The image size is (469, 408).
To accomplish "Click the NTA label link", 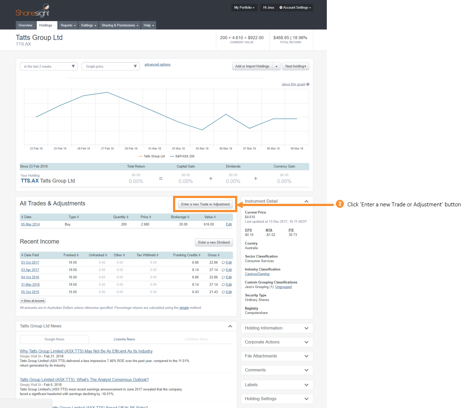I will click(269, 230).
